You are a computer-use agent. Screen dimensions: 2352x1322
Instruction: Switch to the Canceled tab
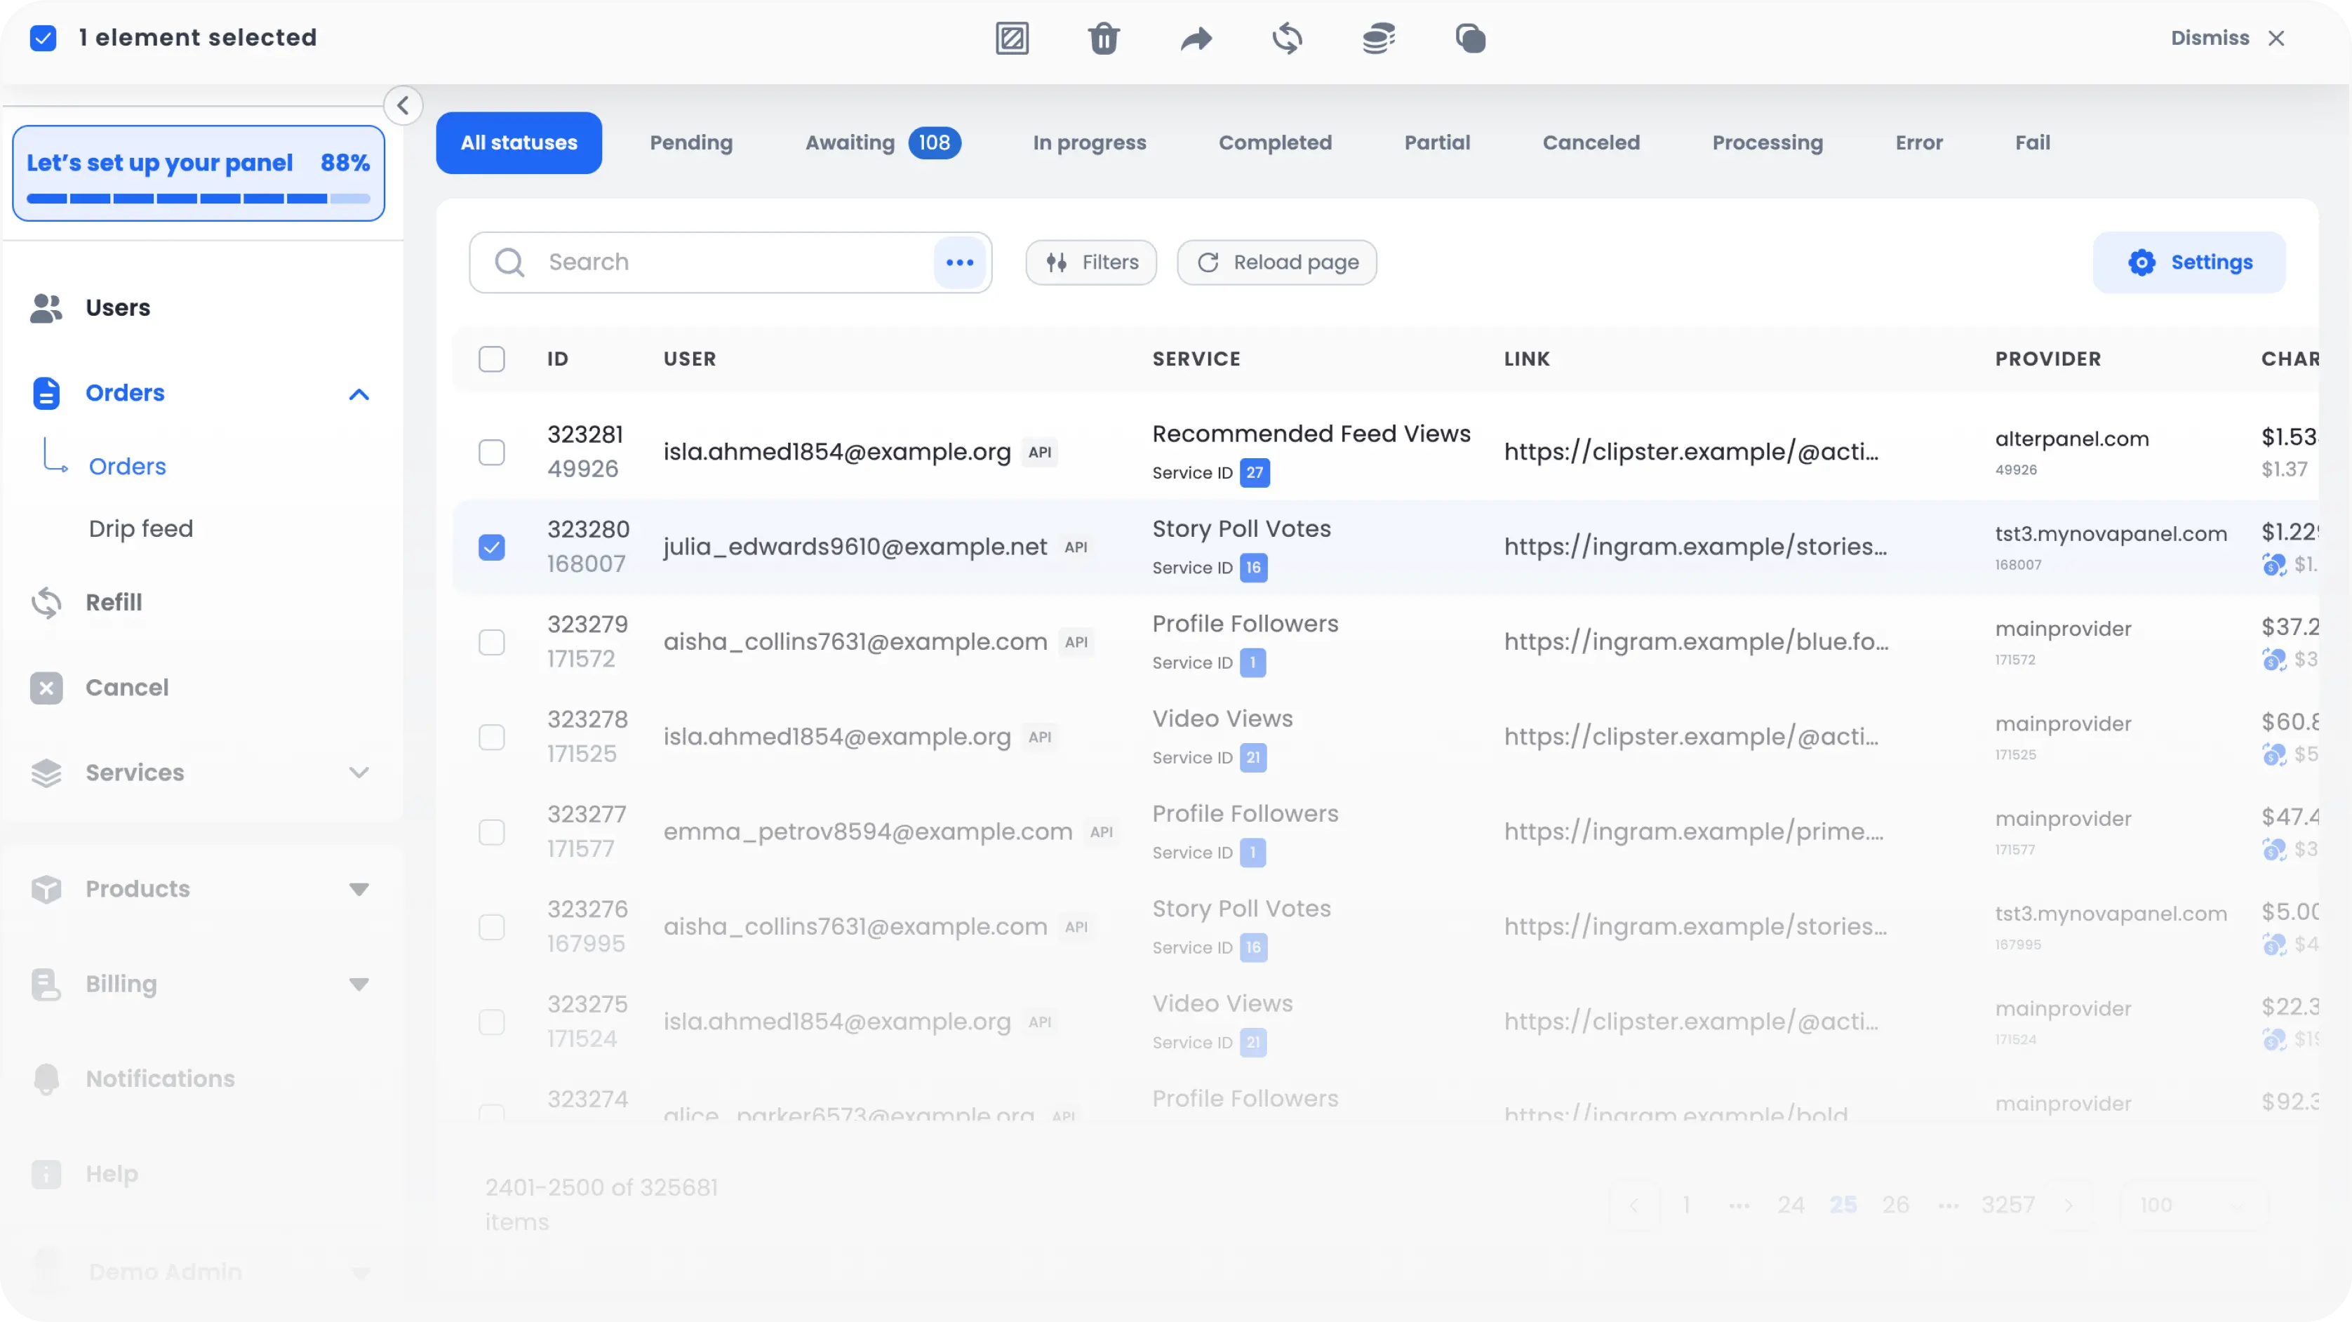coord(1591,143)
